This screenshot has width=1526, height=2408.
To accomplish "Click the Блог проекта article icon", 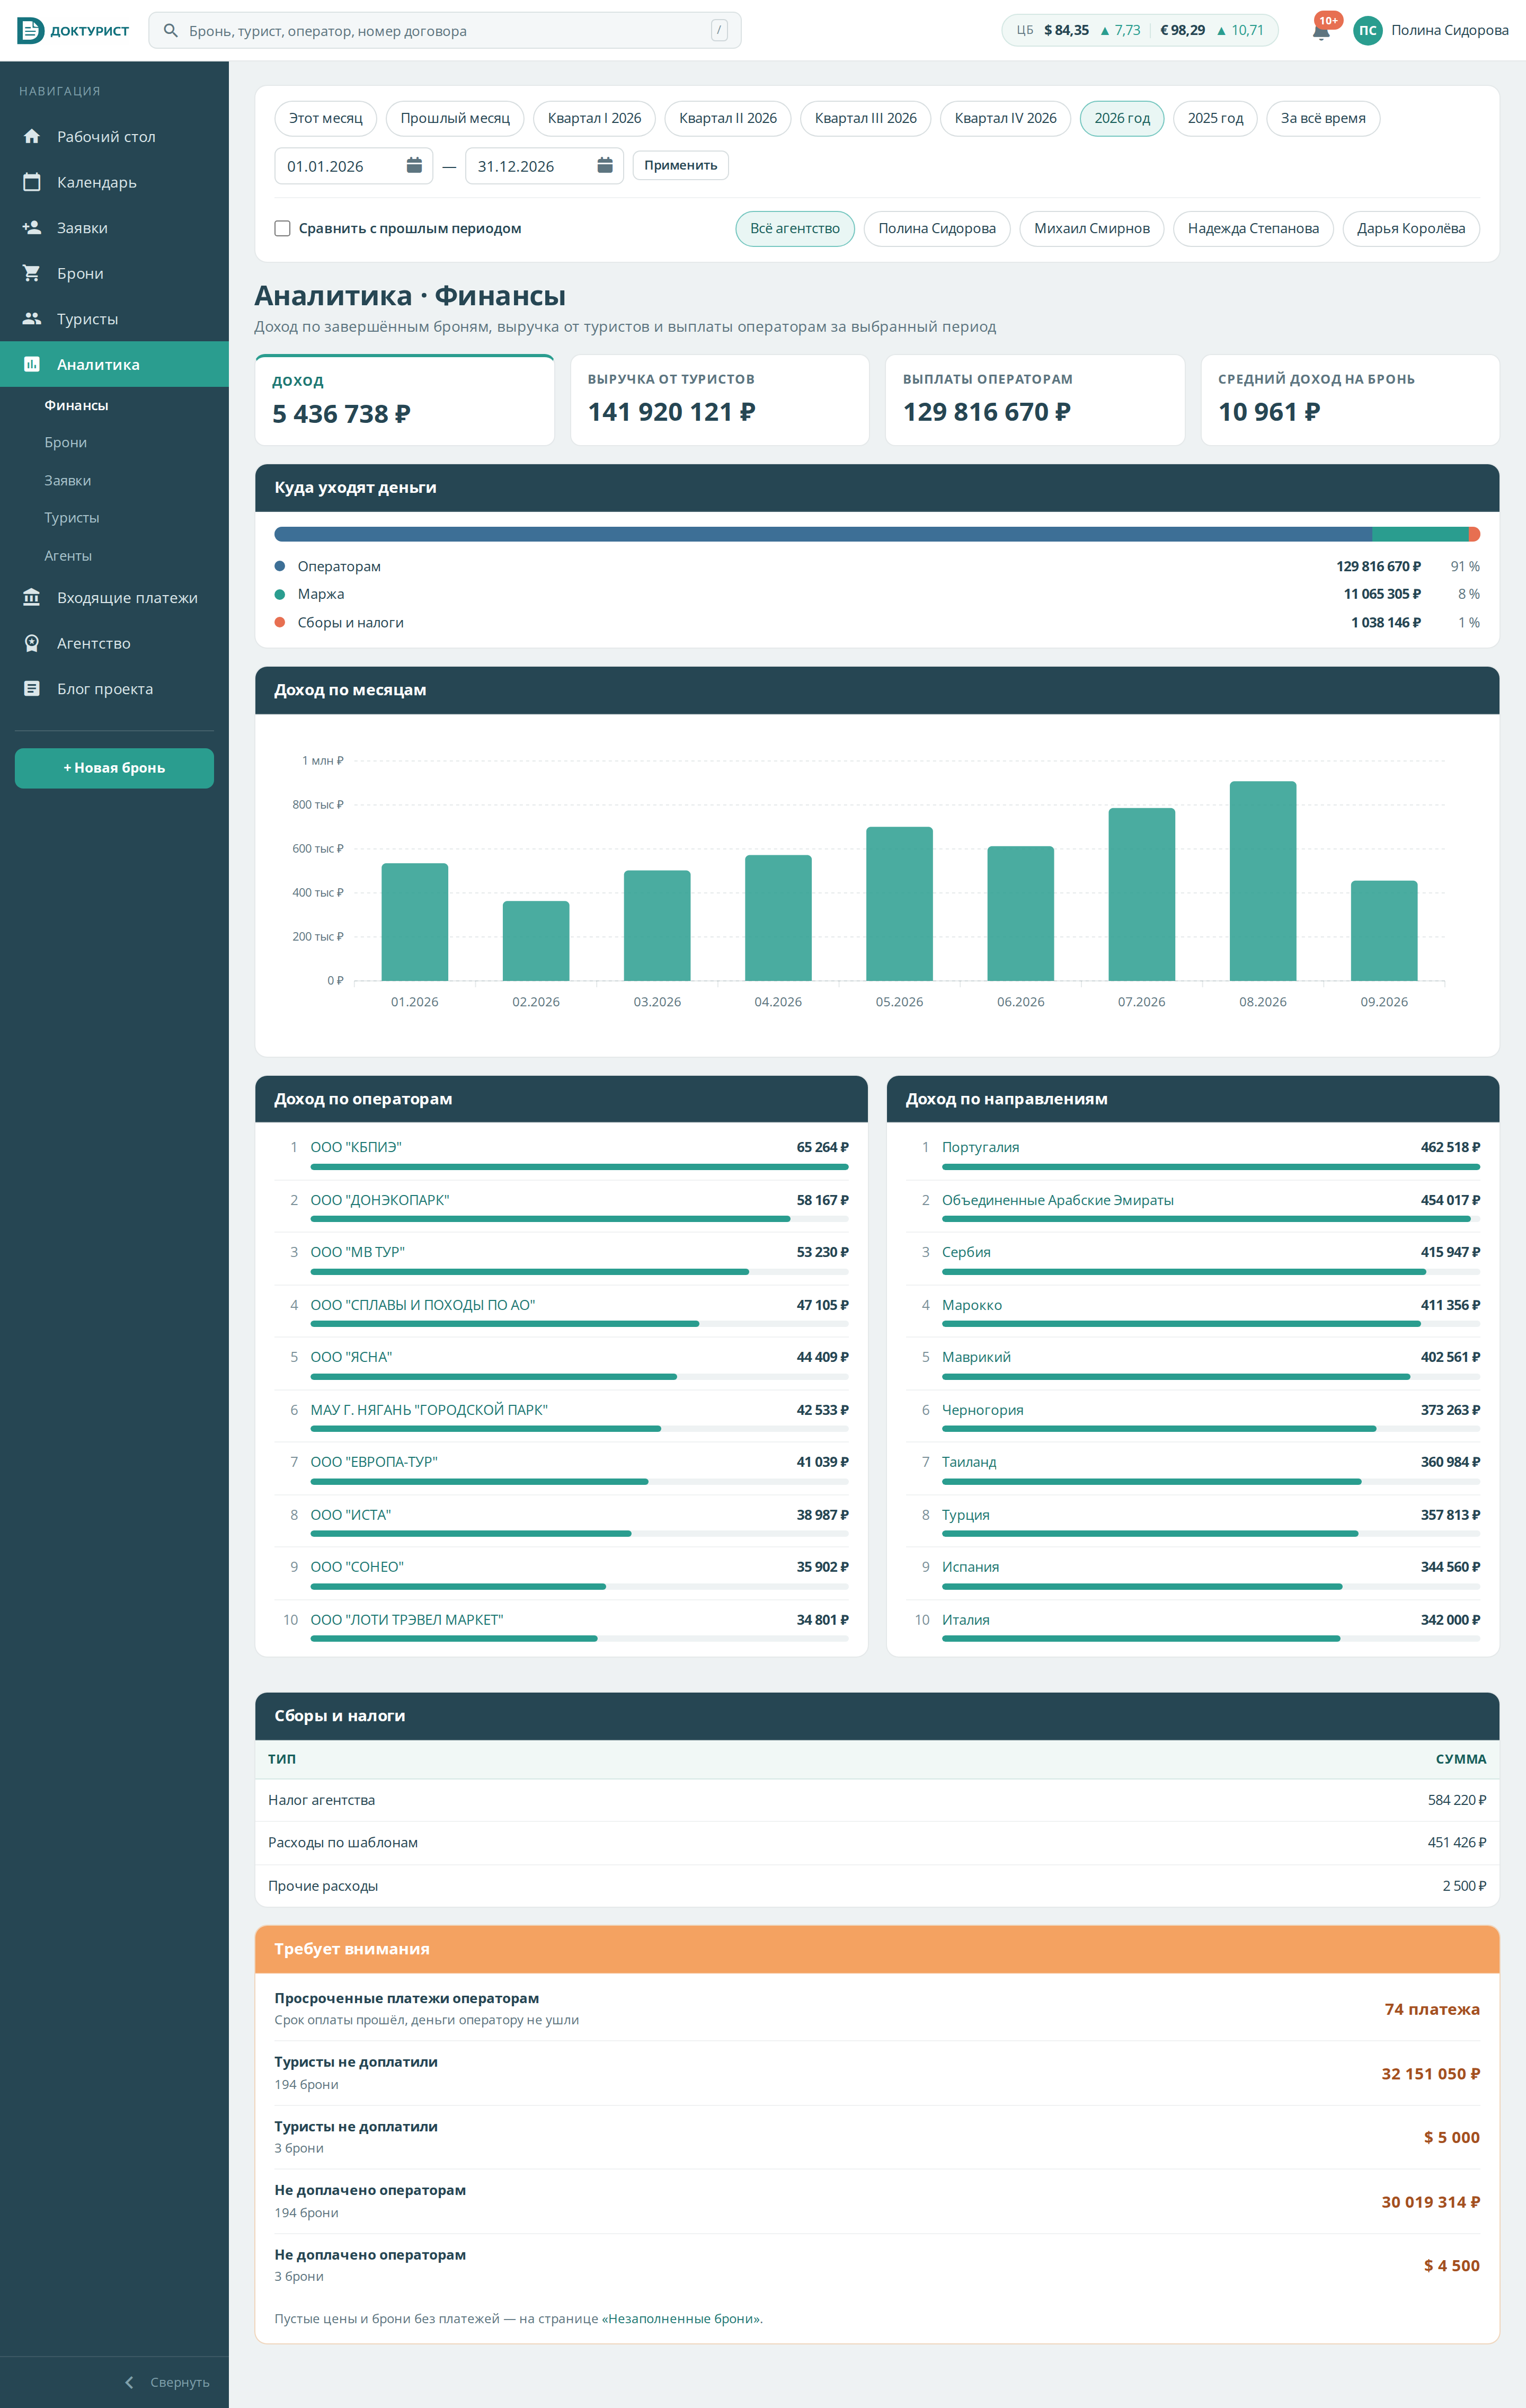I will pos(32,689).
